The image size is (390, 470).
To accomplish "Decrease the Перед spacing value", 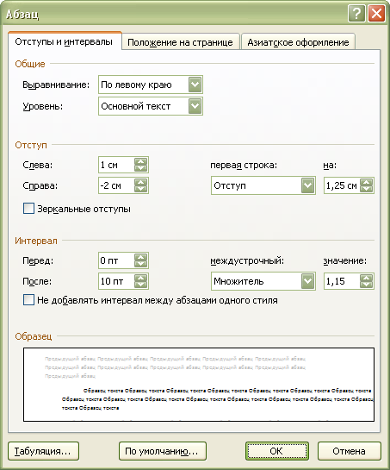I will click(x=140, y=264).
